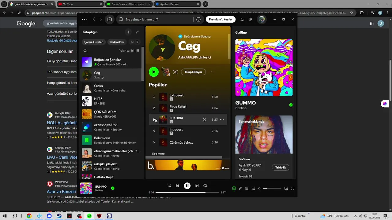Open the GUMMO album cover in right panel
392x220 pixels.
(x=264, y=67)
